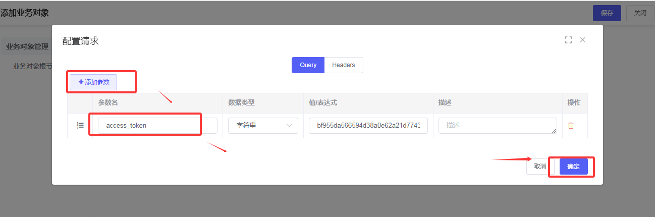Open the 字符串 data type dropdown
This screenshot has height=217, width=655.
262,126
